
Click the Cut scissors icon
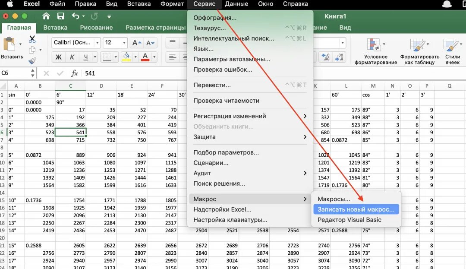pos(32,40)
